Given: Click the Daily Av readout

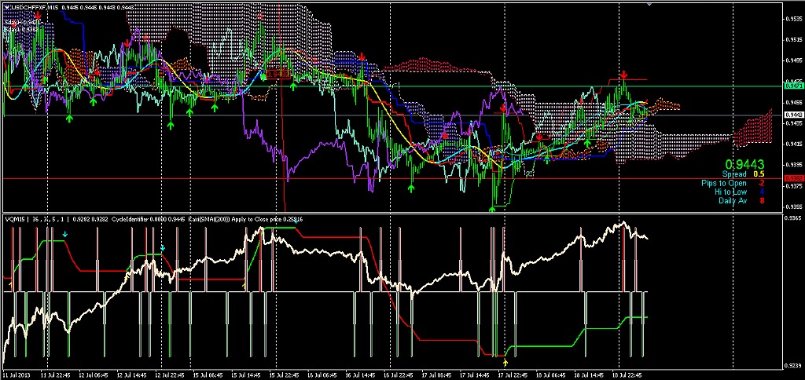Looking at the screenshot, I should click(741, 200).
